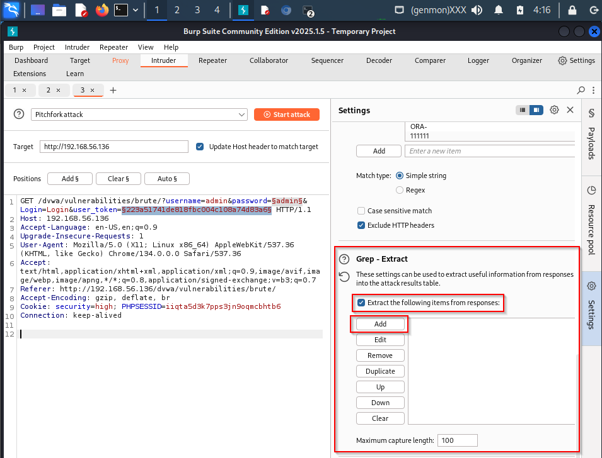
Task: Switch to the Target tab
Action: point(80,60)
